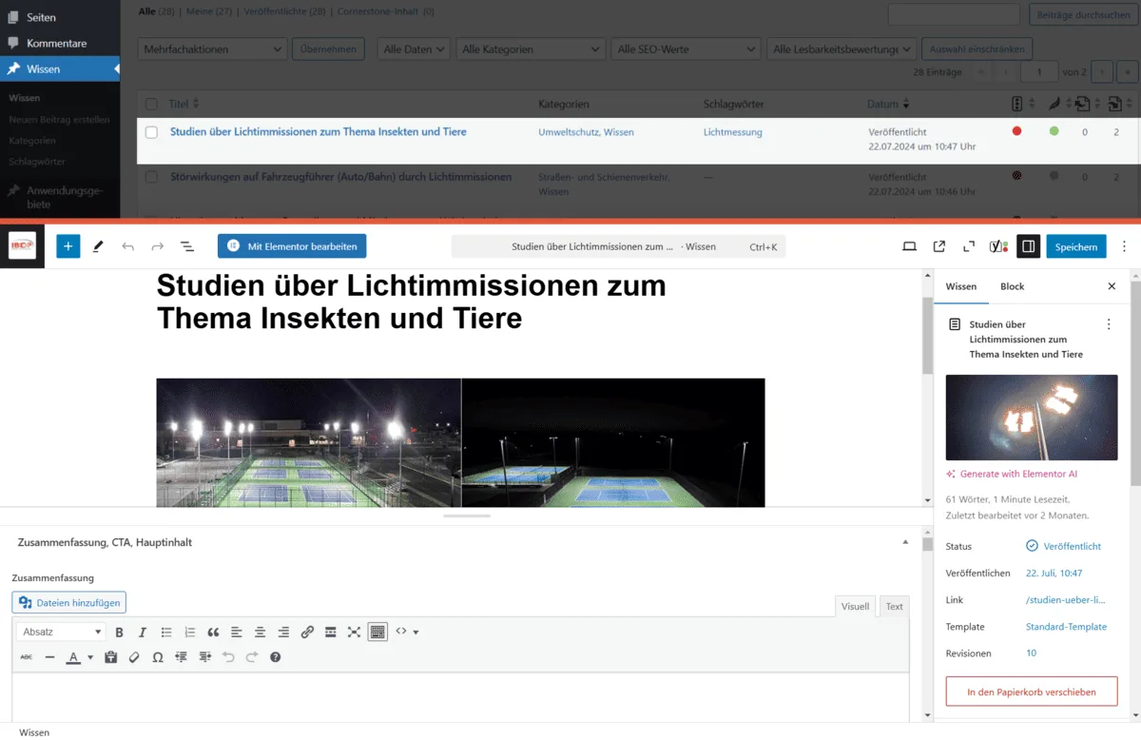Switch to the Wissen tab in sidebar

pyautogui.click(x=961, y=286)
